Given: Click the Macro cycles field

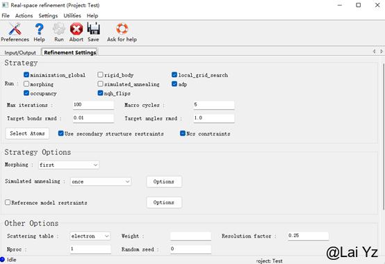Looking at the screenshot, I should pos(213,105).
